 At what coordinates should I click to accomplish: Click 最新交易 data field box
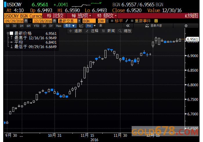[68, 21]
